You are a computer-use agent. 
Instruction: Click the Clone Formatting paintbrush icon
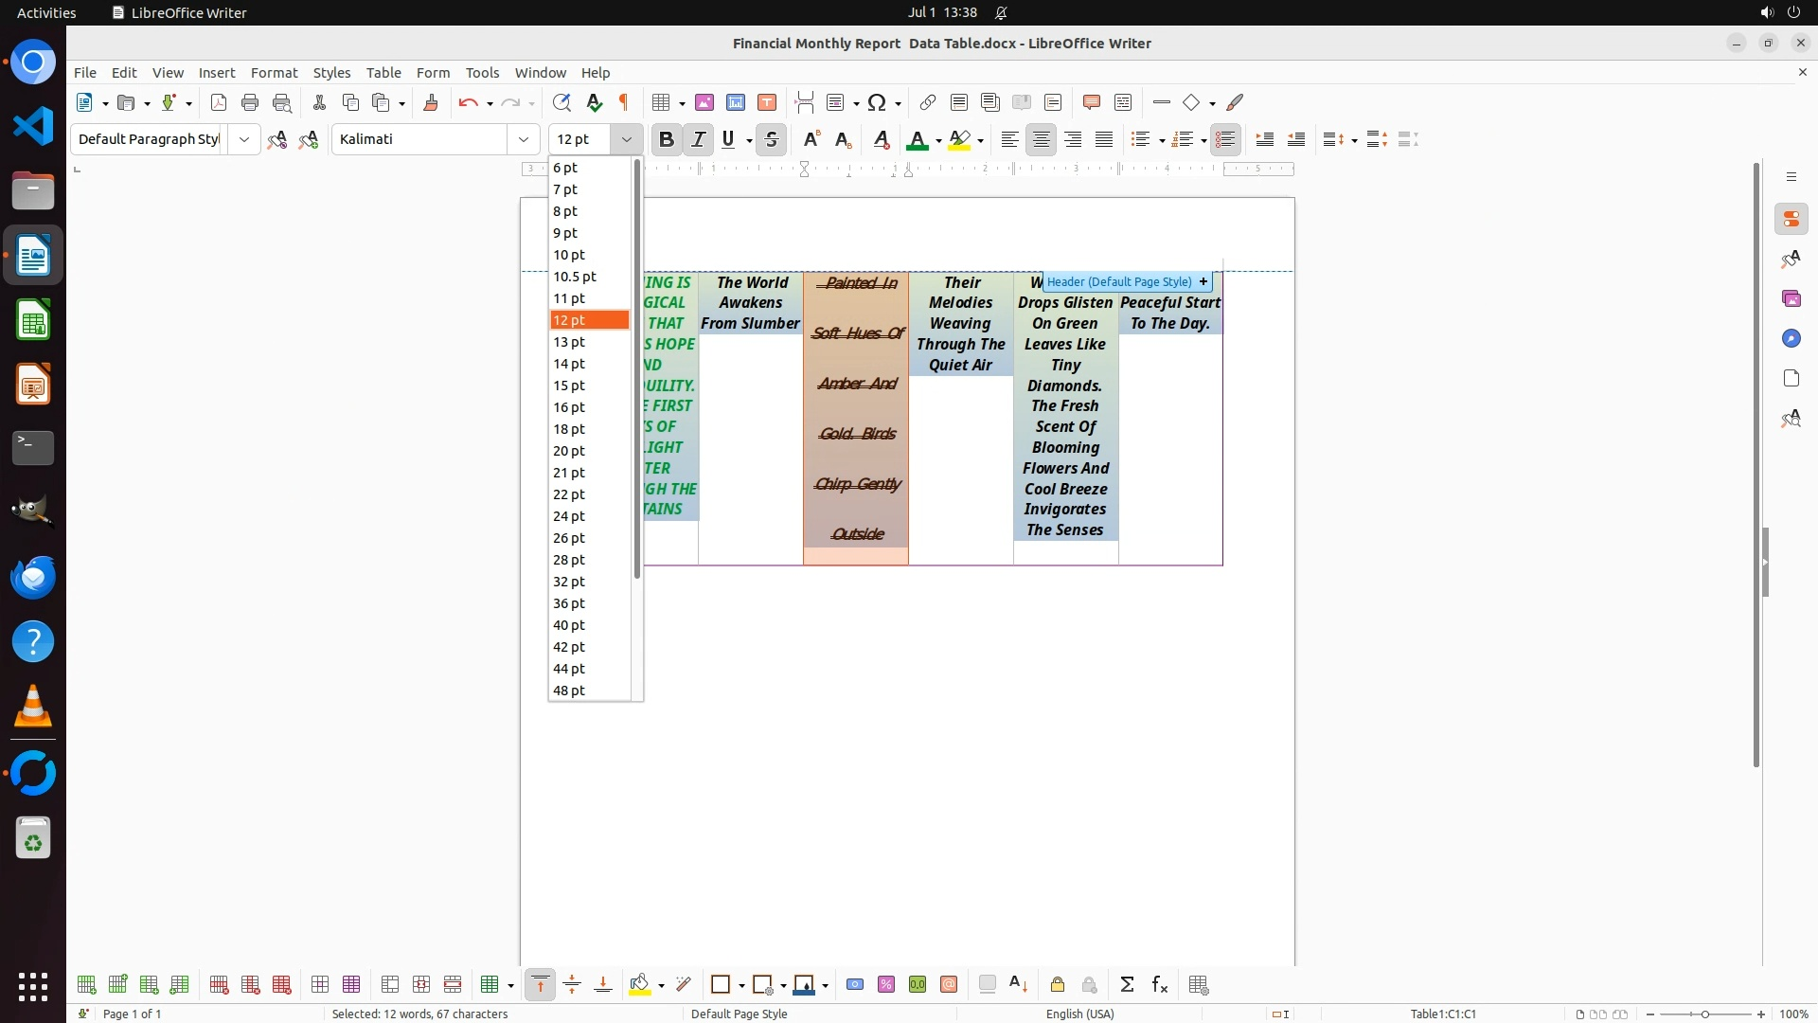(x=431, y=103)
